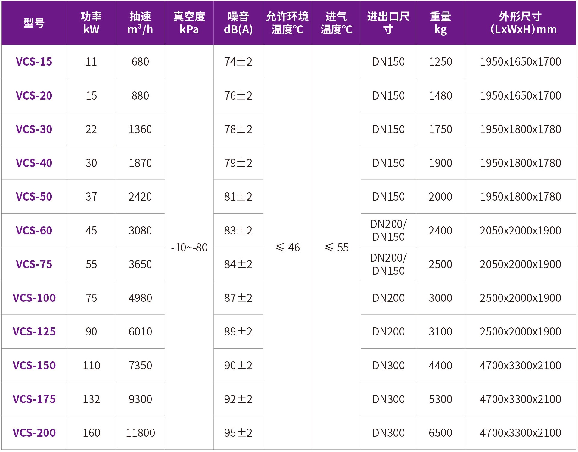Click the VCS-100 model name
The width and height of the screenshot is (578, 452).
click(x=34, y=298)
